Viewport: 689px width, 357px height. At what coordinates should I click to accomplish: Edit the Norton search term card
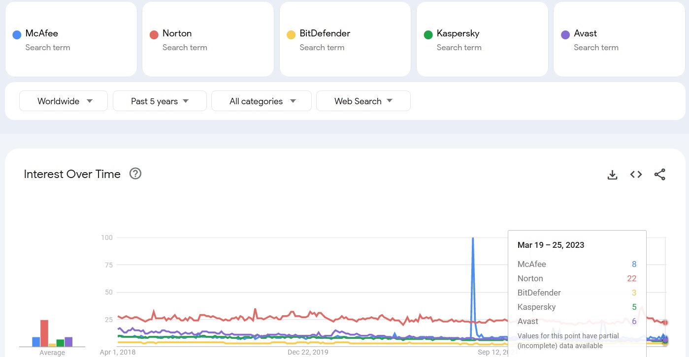point(208,39)
